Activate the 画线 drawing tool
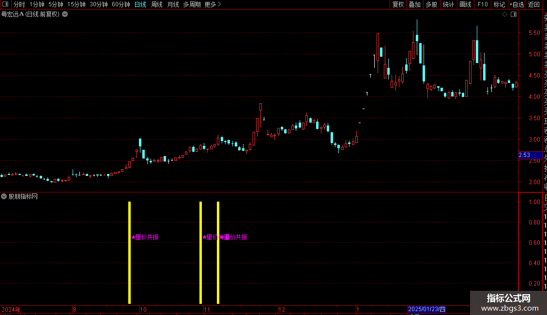 tap(465, 4)
